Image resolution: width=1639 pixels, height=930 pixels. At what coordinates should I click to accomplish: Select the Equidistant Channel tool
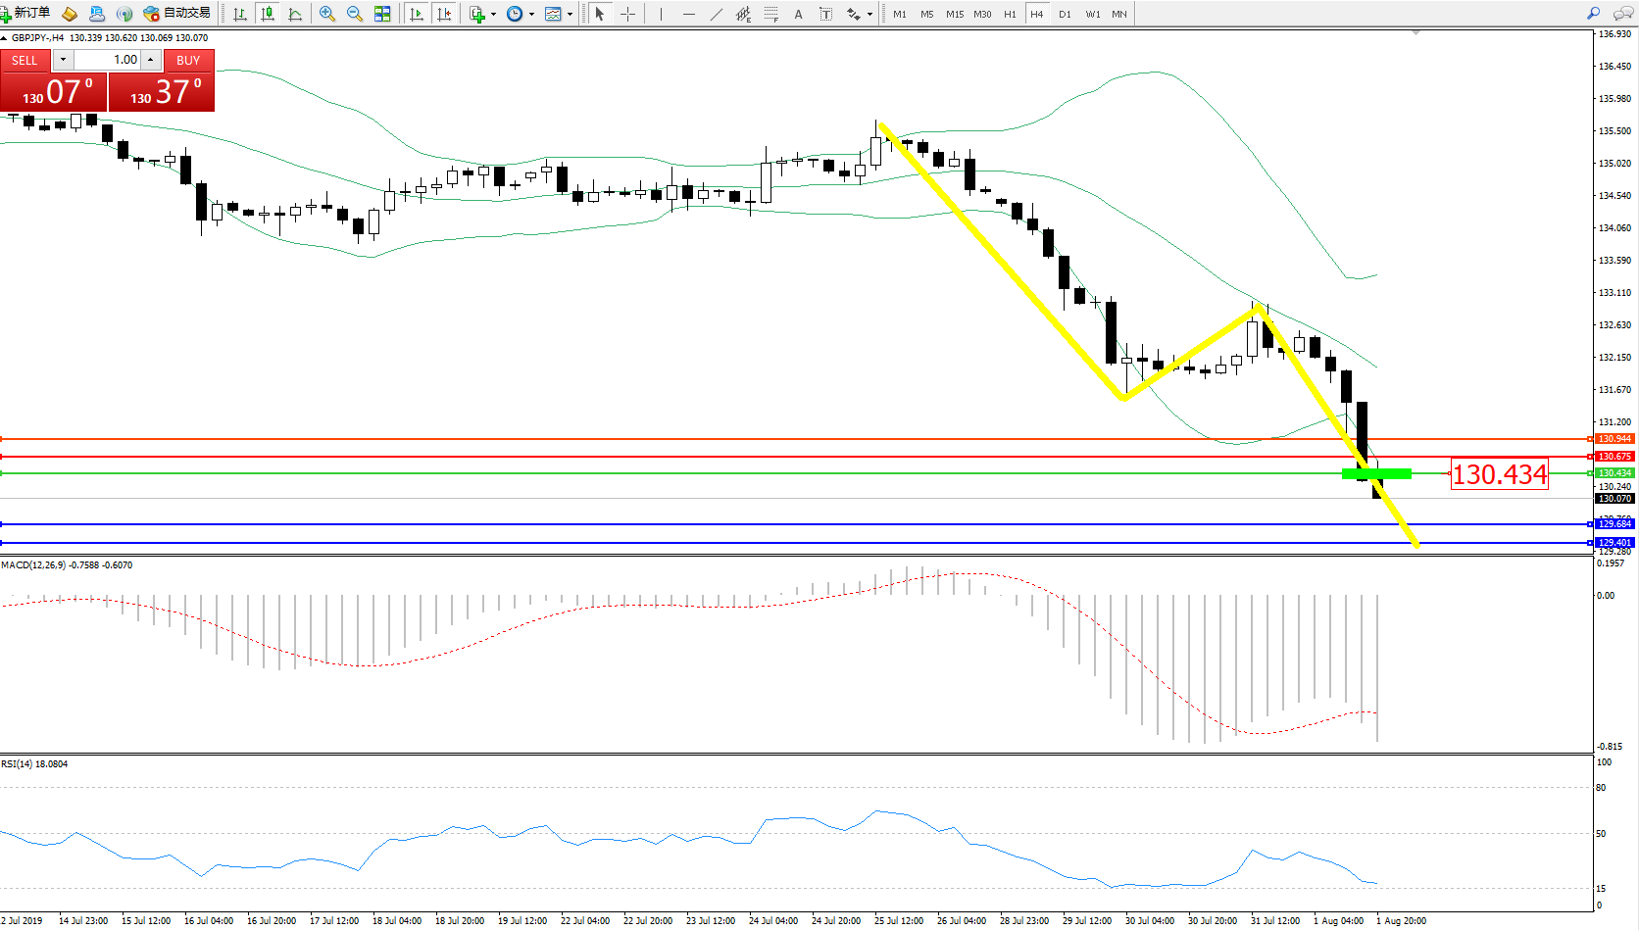pos(743,14)
